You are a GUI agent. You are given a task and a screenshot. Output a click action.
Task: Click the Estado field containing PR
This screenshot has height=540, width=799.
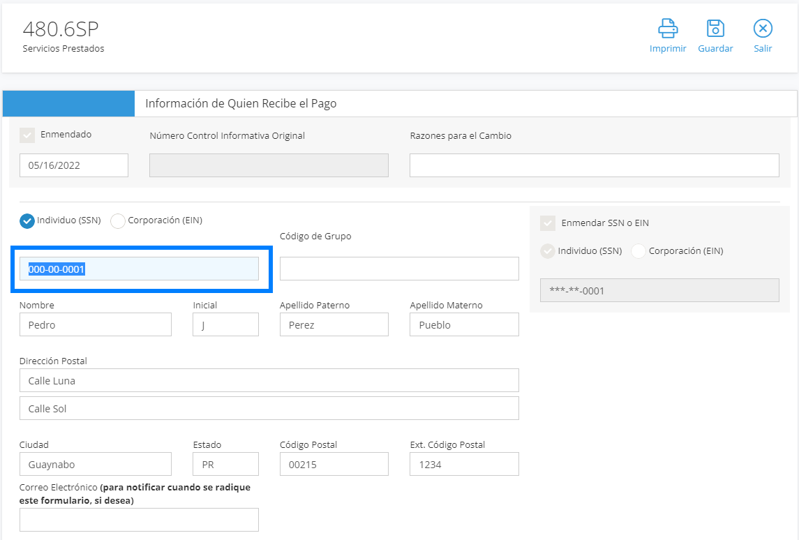[x=225, y=465]
